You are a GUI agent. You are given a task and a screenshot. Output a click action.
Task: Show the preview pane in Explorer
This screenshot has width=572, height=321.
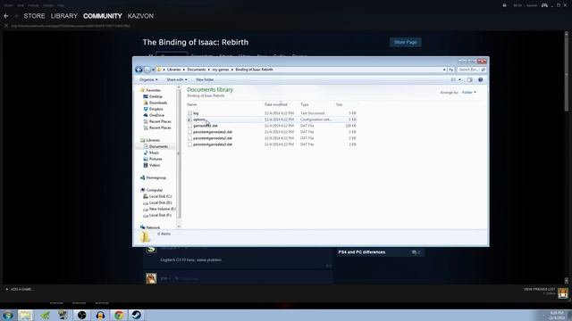[469, 79]
